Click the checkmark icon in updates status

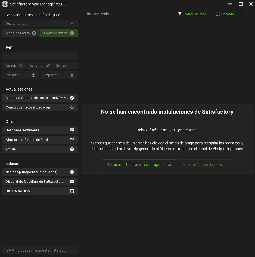click(x=72, y=98)
